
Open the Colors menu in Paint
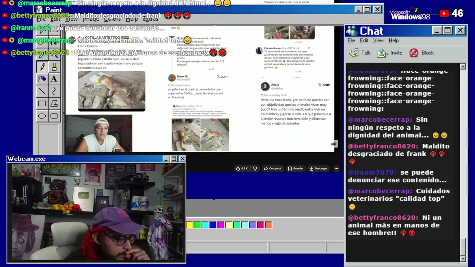112,19
